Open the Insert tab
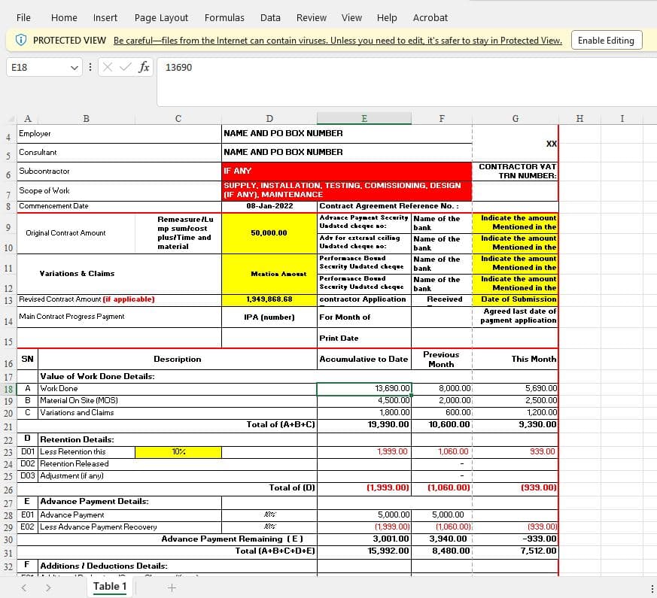 (105, 17)
